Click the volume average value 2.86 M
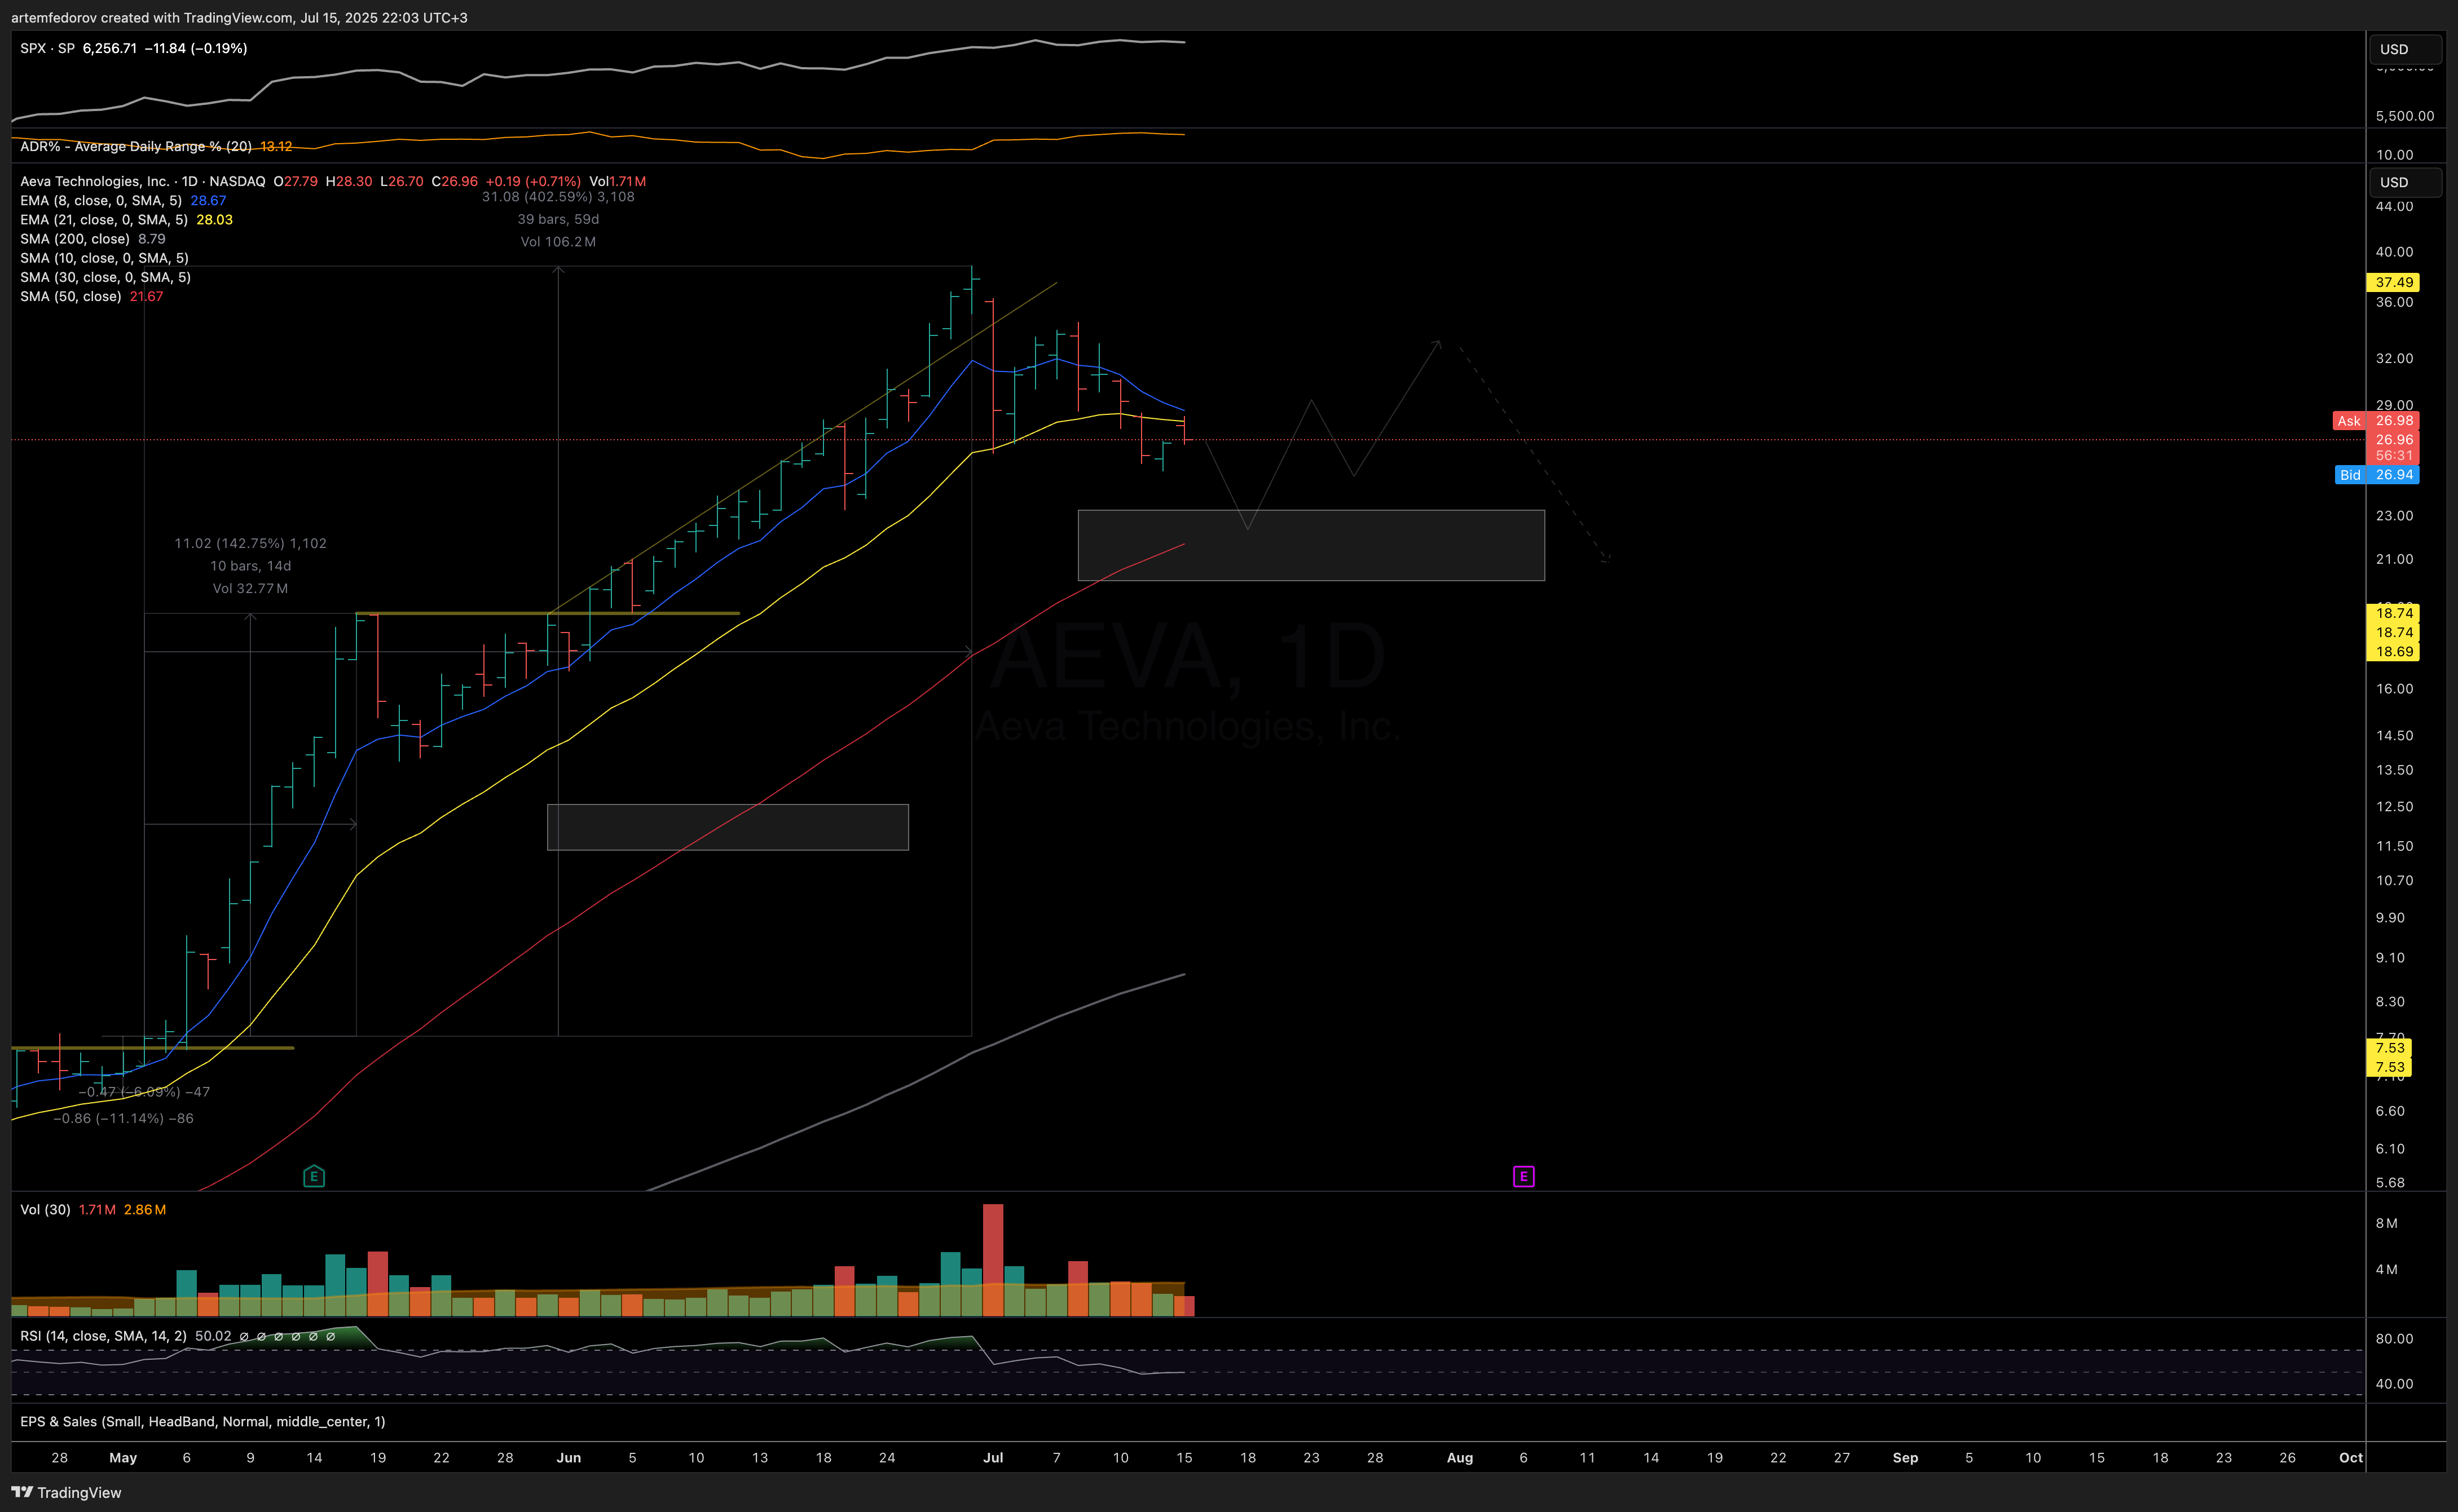 pos(145,1209)
